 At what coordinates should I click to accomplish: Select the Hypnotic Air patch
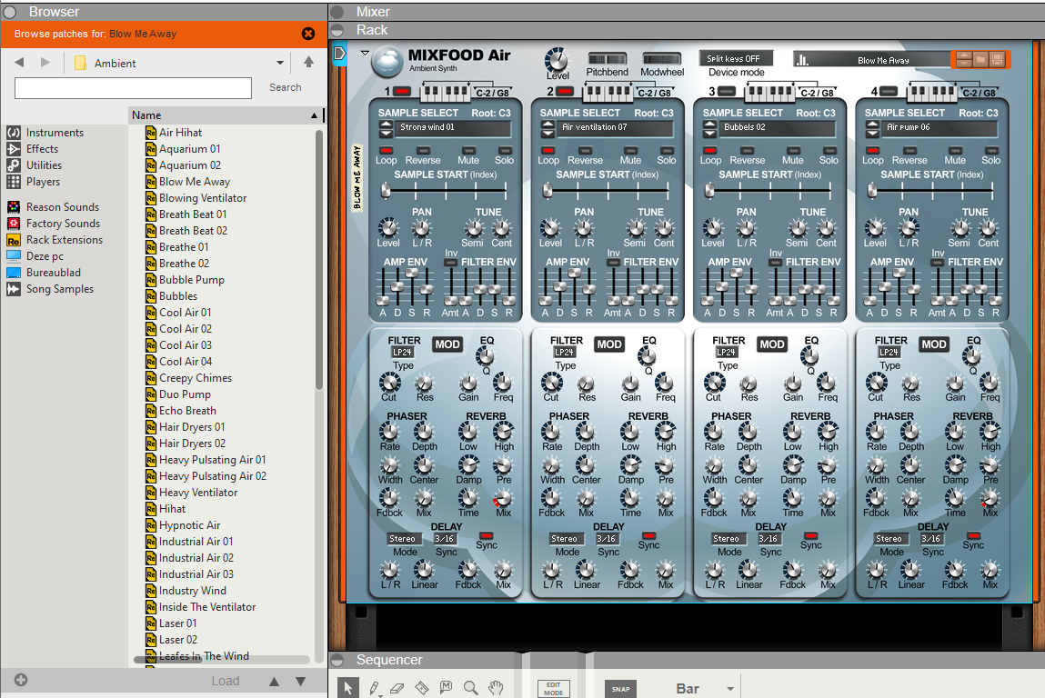(x=189, y=525)
